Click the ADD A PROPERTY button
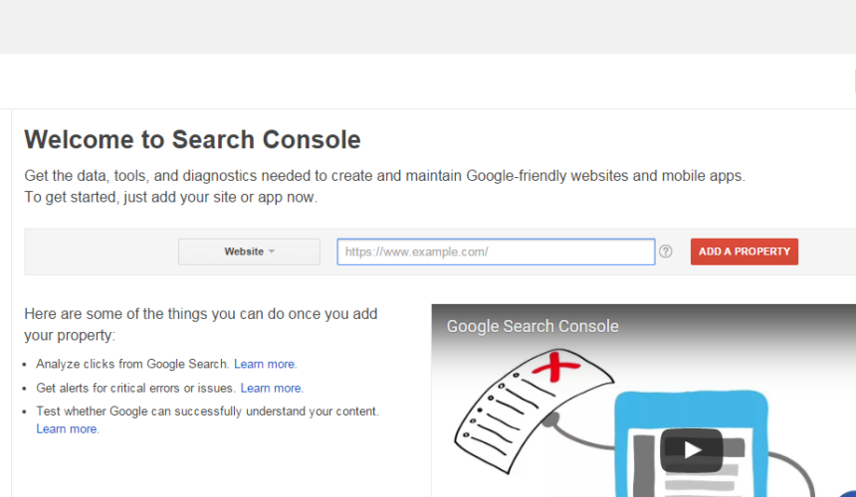The height and width of the screenshot is (497, 856). (745, 251)
